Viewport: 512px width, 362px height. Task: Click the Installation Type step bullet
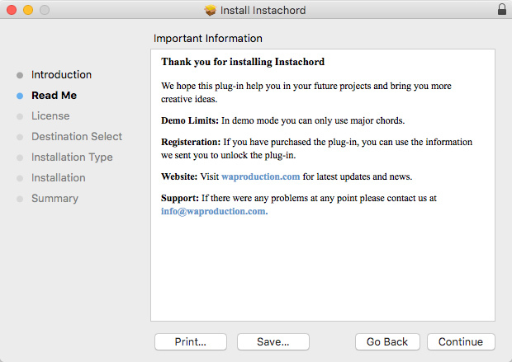point(20,157)
